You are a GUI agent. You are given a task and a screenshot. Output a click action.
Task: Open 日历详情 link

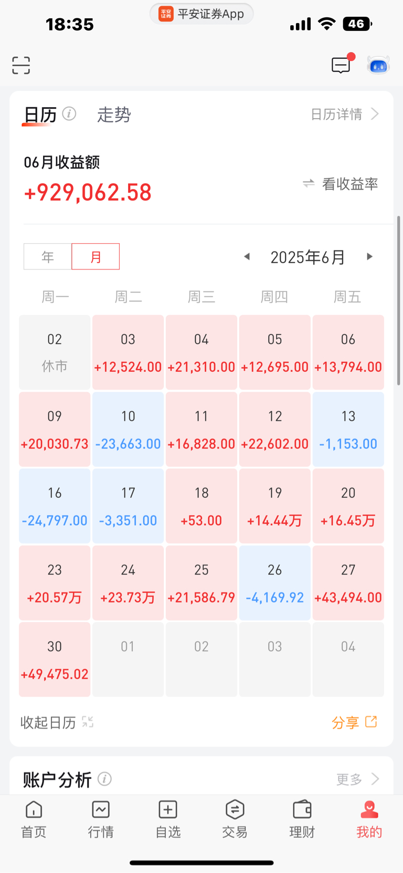pyautogui.click(x=336, y=114)
